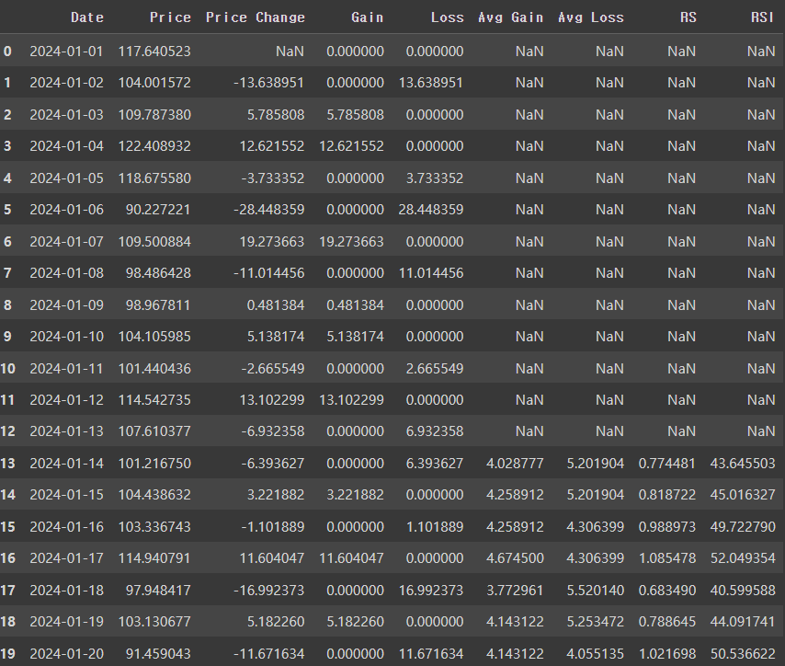This screenshot has height=666, width=785.
Task: Select date cell 2024-01-14
Action: pyautogui.click(x=66, y=464)
